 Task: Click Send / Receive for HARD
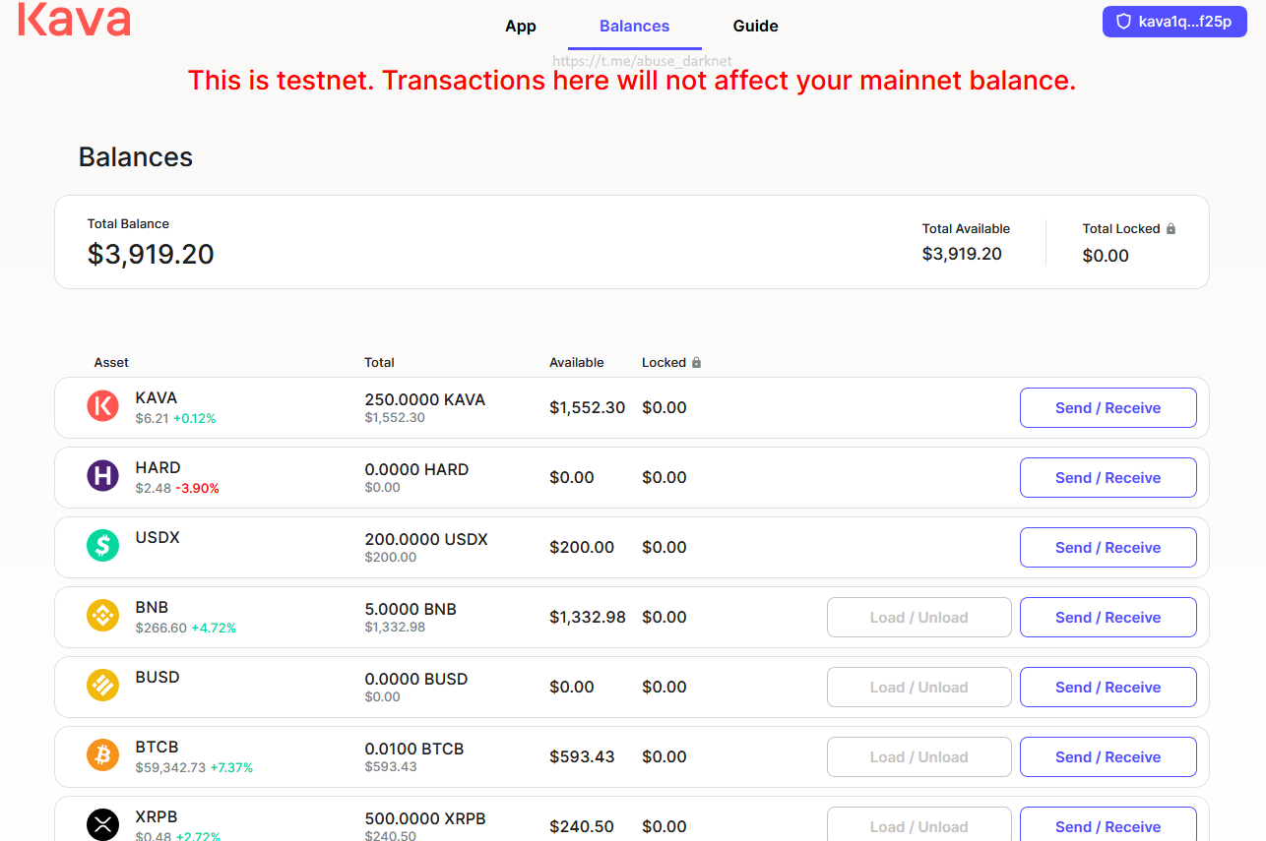click(1108, 478)
